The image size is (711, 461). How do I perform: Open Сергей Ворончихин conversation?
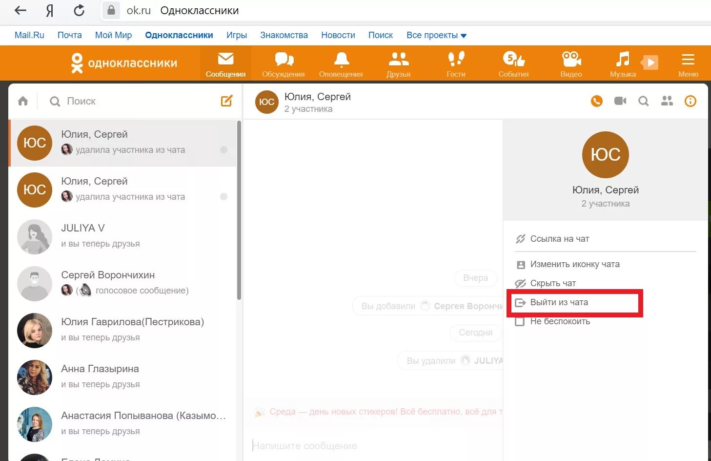[x=122, y=283]
